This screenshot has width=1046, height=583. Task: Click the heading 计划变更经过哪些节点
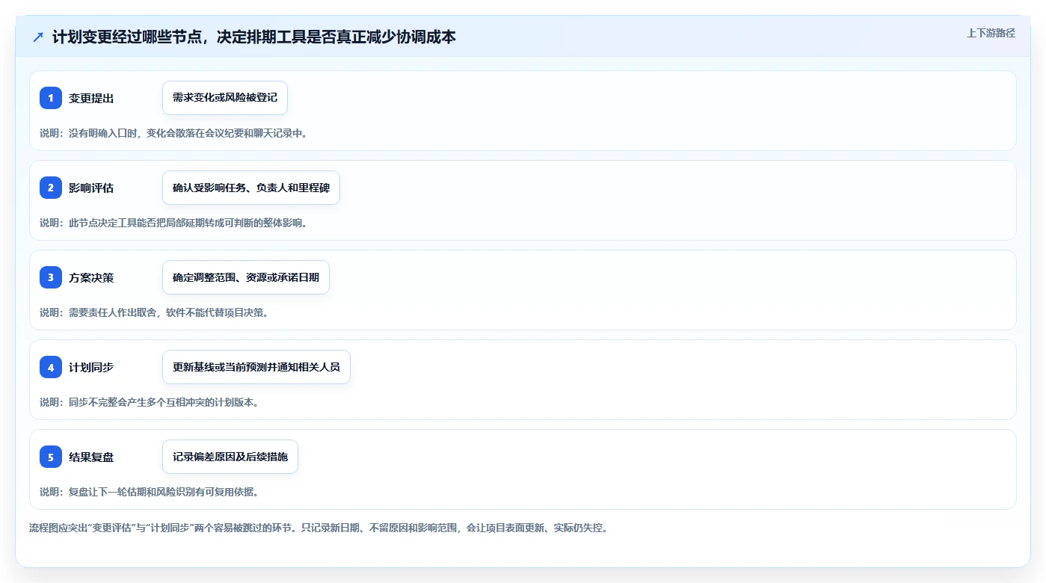coord(254,37)
